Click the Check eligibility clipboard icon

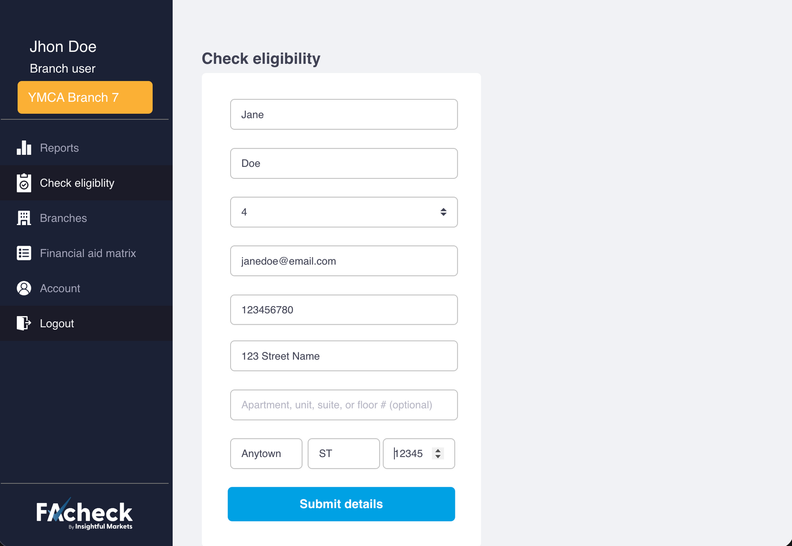tap(24, 183)
